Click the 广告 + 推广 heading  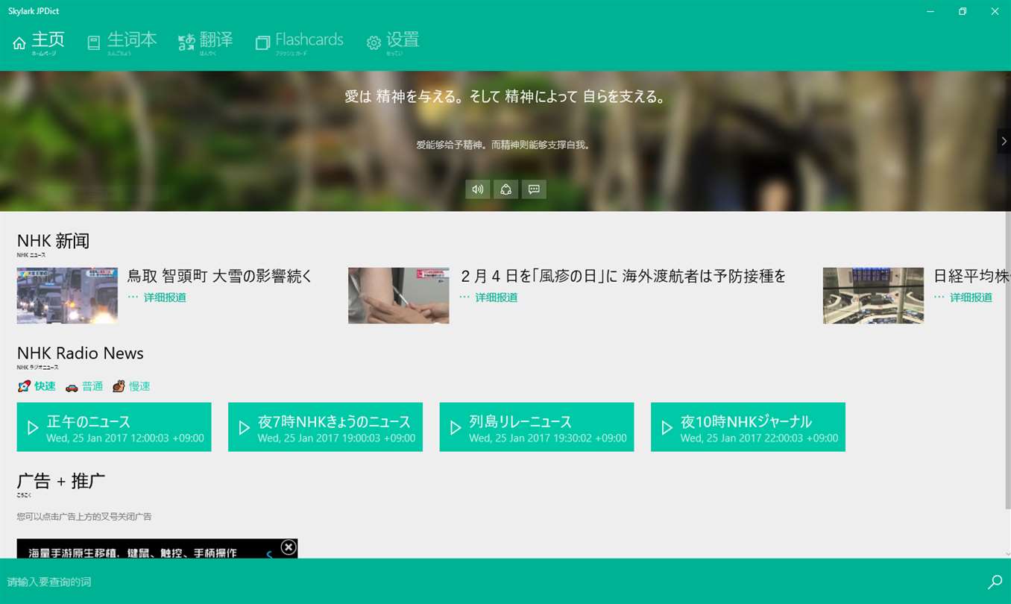click(x=61, y=482)
